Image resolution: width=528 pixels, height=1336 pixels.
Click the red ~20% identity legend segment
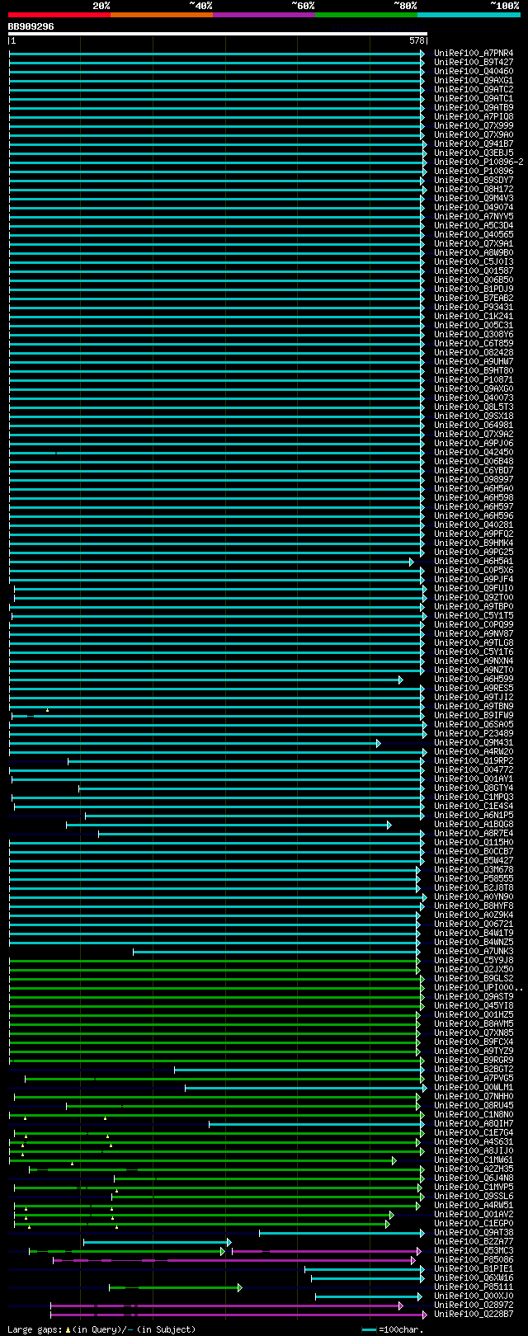pos(59,15)
